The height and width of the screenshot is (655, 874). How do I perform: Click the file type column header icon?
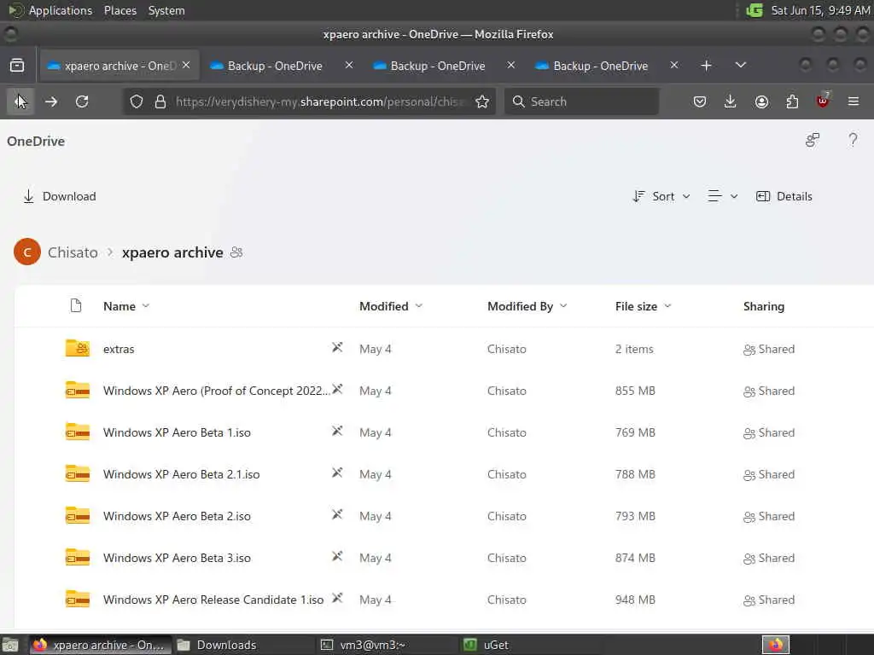(x=76, y=306)
